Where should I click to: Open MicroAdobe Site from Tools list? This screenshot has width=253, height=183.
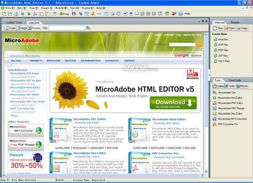click(224, 92)
